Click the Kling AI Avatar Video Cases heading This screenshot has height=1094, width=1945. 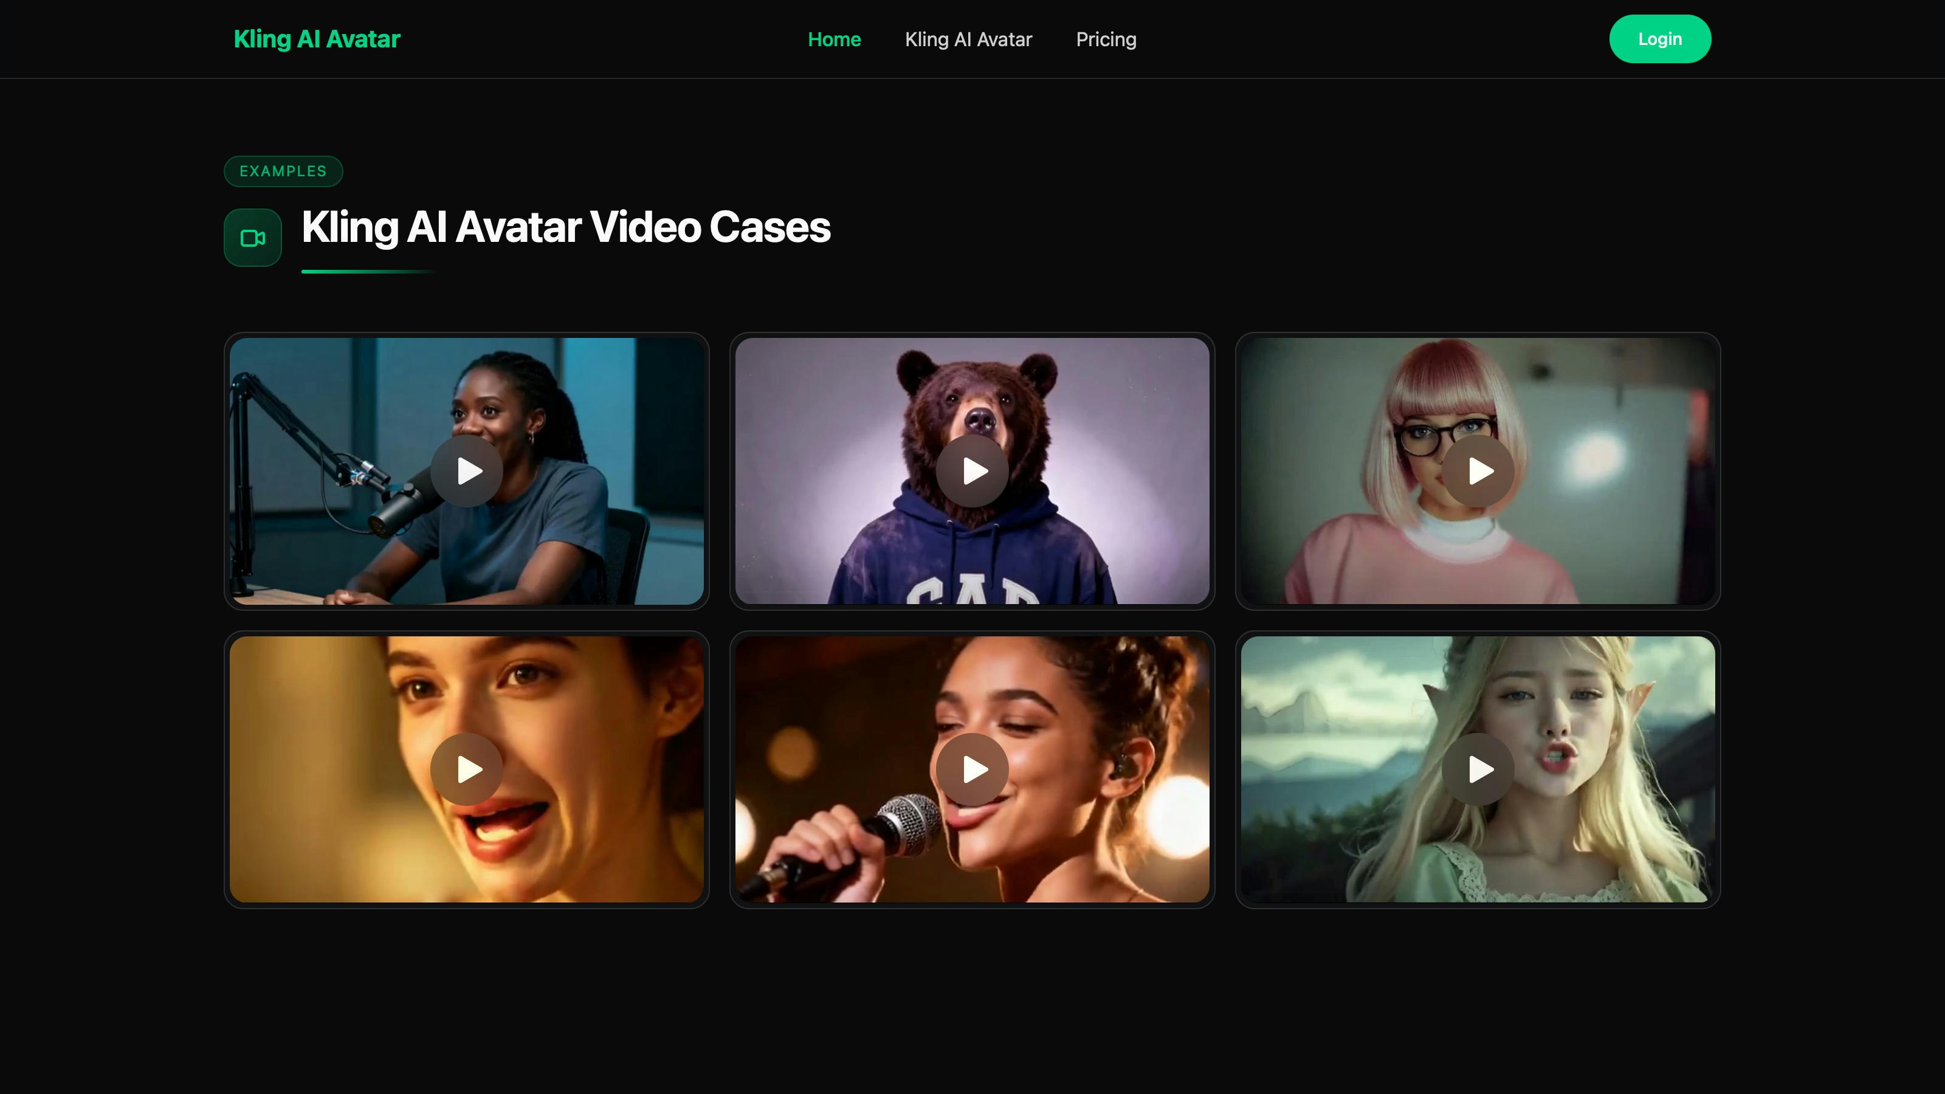[565, 227]
